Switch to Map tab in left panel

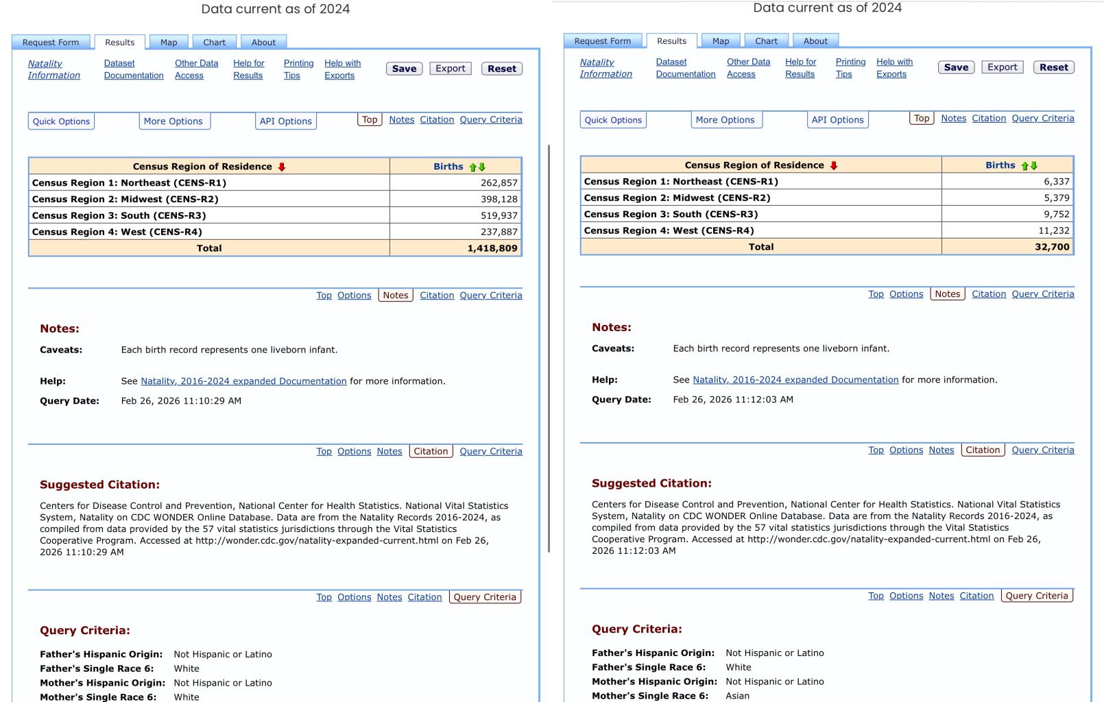click(169, 43)
